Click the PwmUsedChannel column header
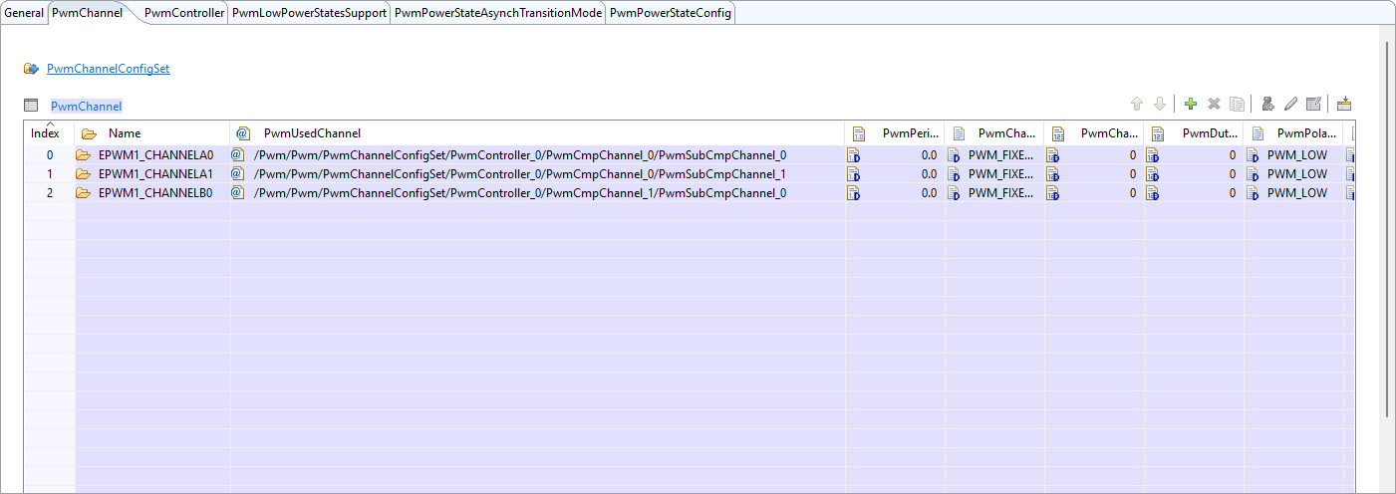Image resolution: width=1396 pixels, height=494 pixels. click(312, 133)
